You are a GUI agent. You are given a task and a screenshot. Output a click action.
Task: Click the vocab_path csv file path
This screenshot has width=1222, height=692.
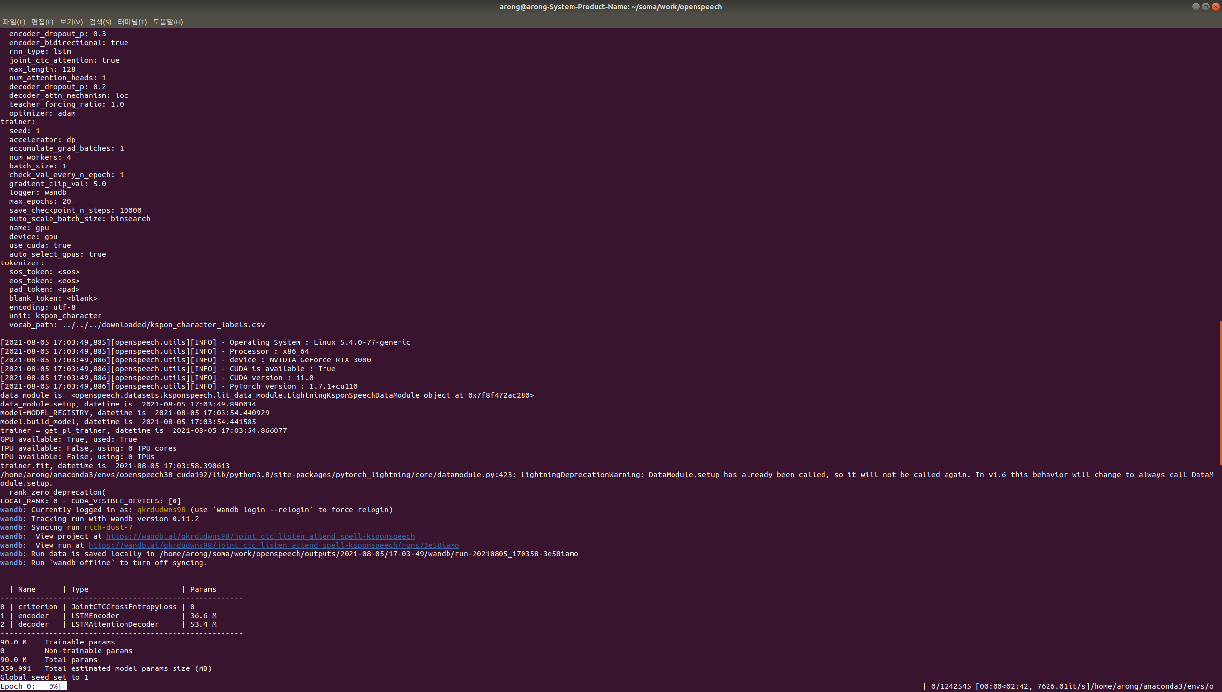(163, 325)
